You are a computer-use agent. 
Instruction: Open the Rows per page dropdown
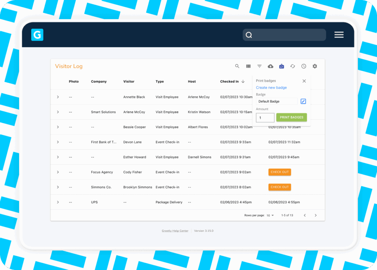point(270,215)
